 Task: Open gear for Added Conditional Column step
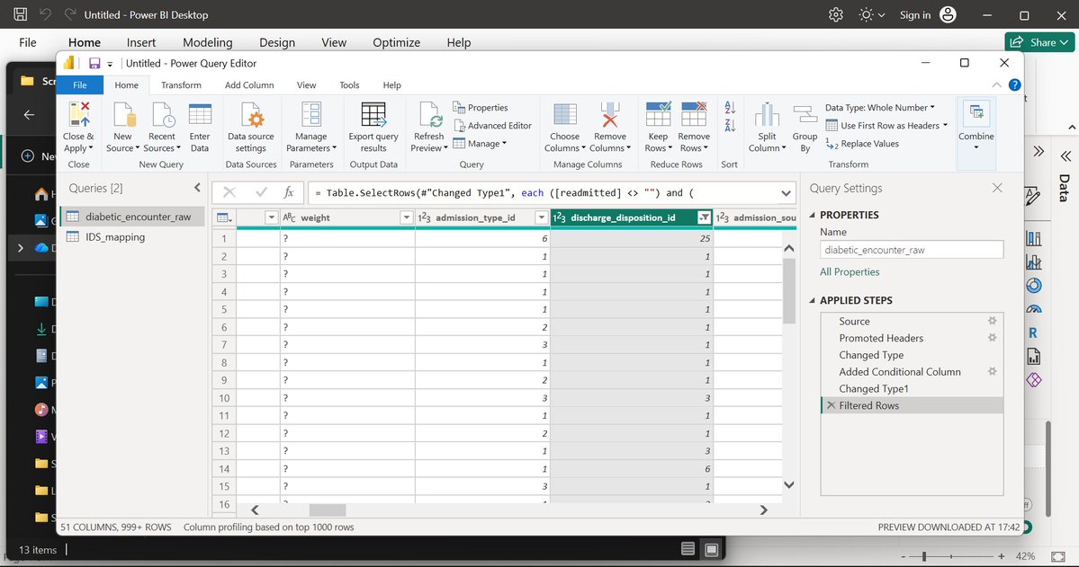click(993, 372)
